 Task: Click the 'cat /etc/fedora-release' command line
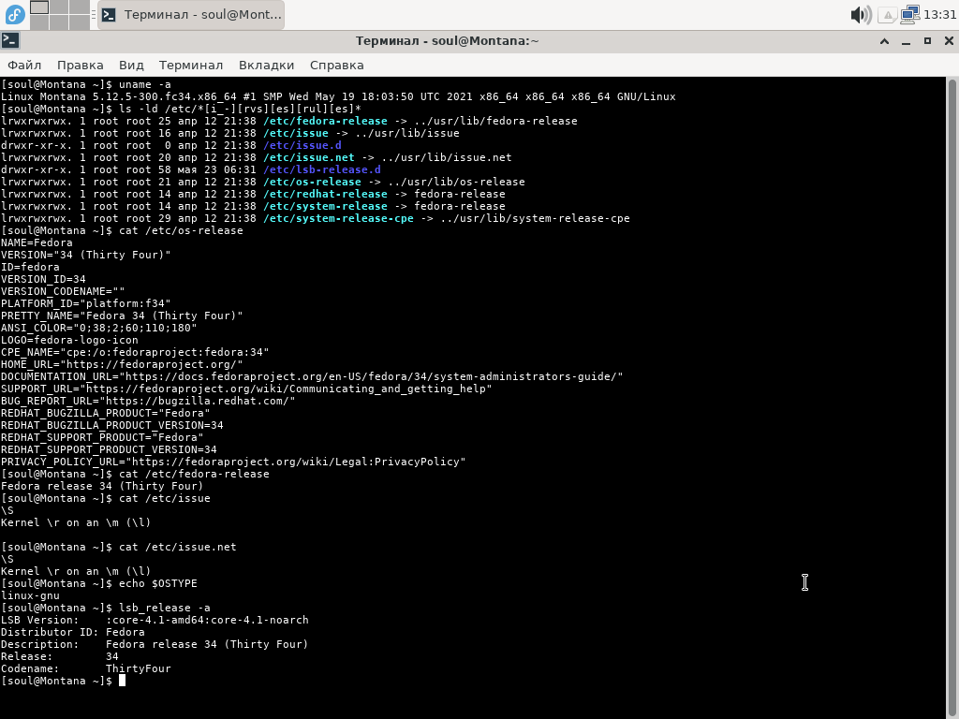(x=135, y=474)
